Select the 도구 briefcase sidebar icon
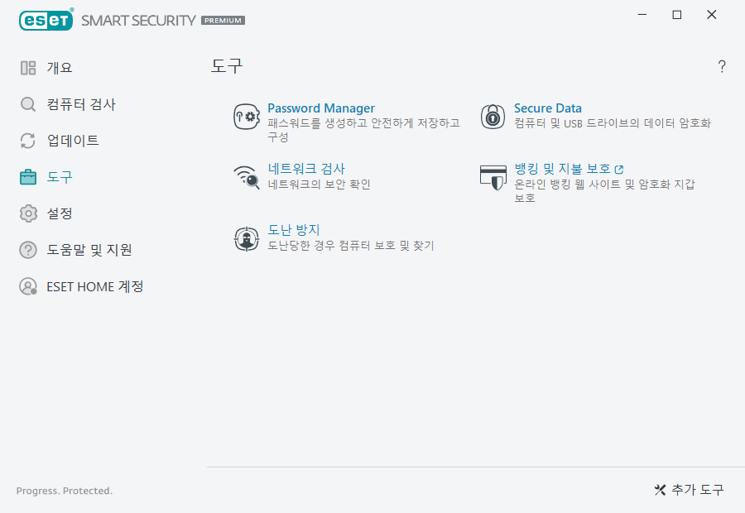Viewport: 745px width, 513px height. (27, 177)
